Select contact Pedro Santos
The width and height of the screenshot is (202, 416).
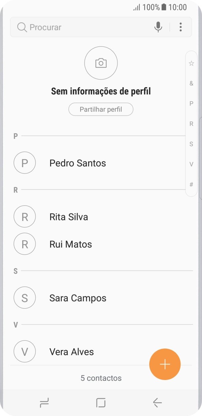click(x=77, y=163)
